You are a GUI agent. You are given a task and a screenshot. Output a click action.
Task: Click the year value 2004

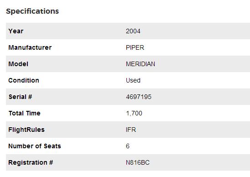pos(133,31)
